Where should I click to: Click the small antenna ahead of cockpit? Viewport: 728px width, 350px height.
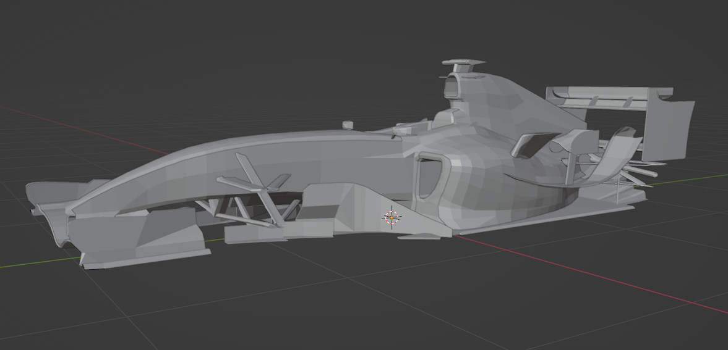(348, 125)
